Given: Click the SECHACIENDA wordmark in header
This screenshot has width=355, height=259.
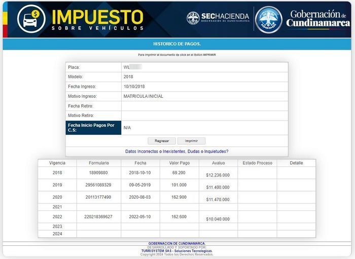Looking at the screenshot, I should [x=225, y=17].
